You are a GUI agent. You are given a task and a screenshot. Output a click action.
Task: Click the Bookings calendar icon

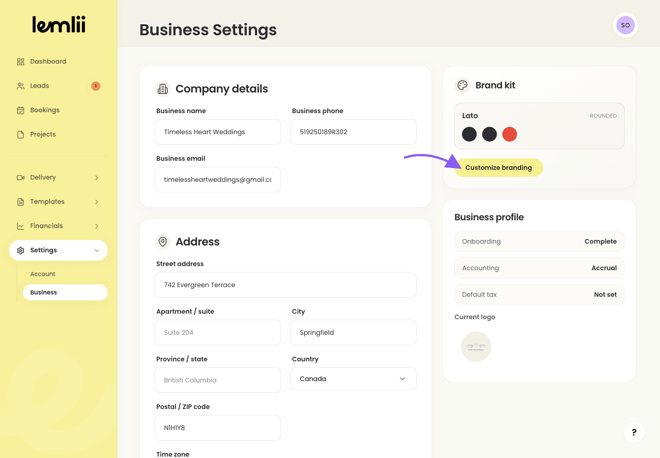pyautogui.click(x=21, y=110)
